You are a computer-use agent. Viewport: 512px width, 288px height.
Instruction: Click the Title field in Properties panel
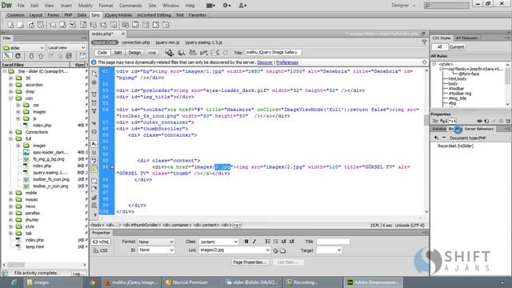333,242
